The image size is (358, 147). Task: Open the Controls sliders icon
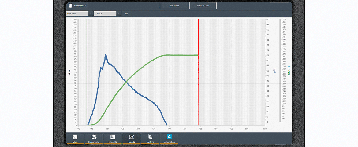113,137
